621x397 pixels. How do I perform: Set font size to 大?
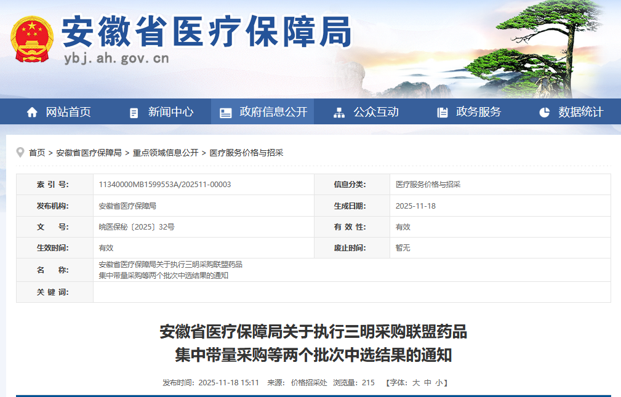416,382
